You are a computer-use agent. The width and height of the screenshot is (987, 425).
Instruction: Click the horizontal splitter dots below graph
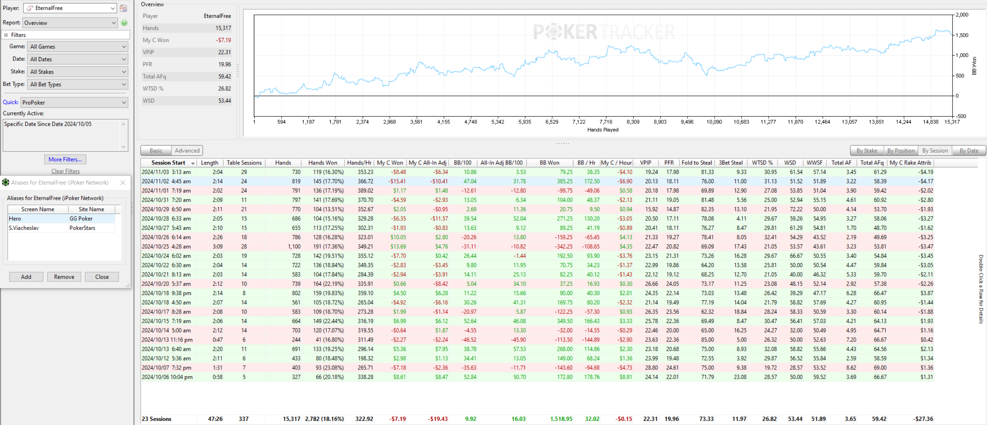tap(563, 144)
